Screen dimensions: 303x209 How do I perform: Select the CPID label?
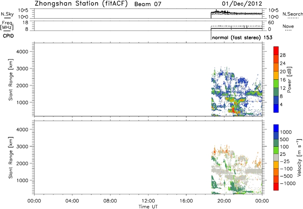click(x=8, y=36)
